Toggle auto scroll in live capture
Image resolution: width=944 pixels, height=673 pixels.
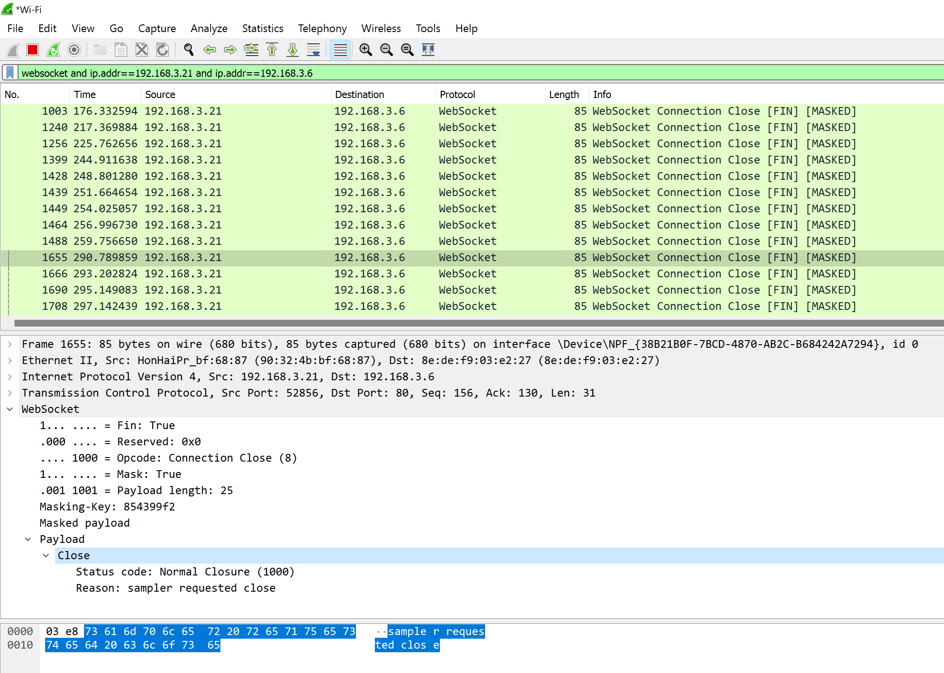coord(313,50)
